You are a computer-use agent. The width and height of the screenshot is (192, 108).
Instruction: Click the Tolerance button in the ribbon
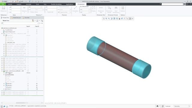tap(24, 10)
